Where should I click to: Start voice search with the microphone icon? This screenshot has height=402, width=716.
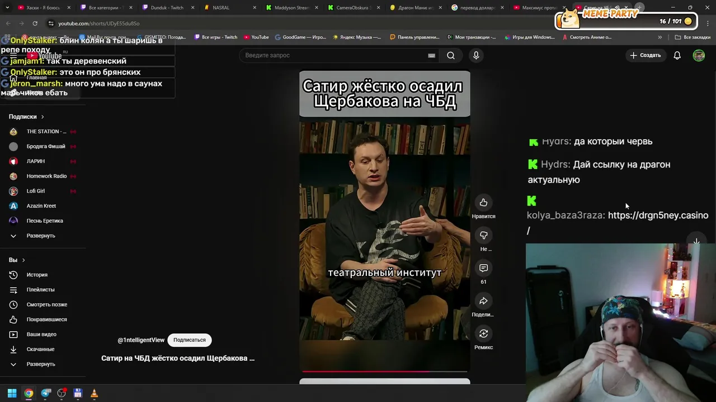[476, 55]
